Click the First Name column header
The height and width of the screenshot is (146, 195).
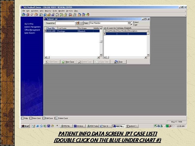(86, 28)
